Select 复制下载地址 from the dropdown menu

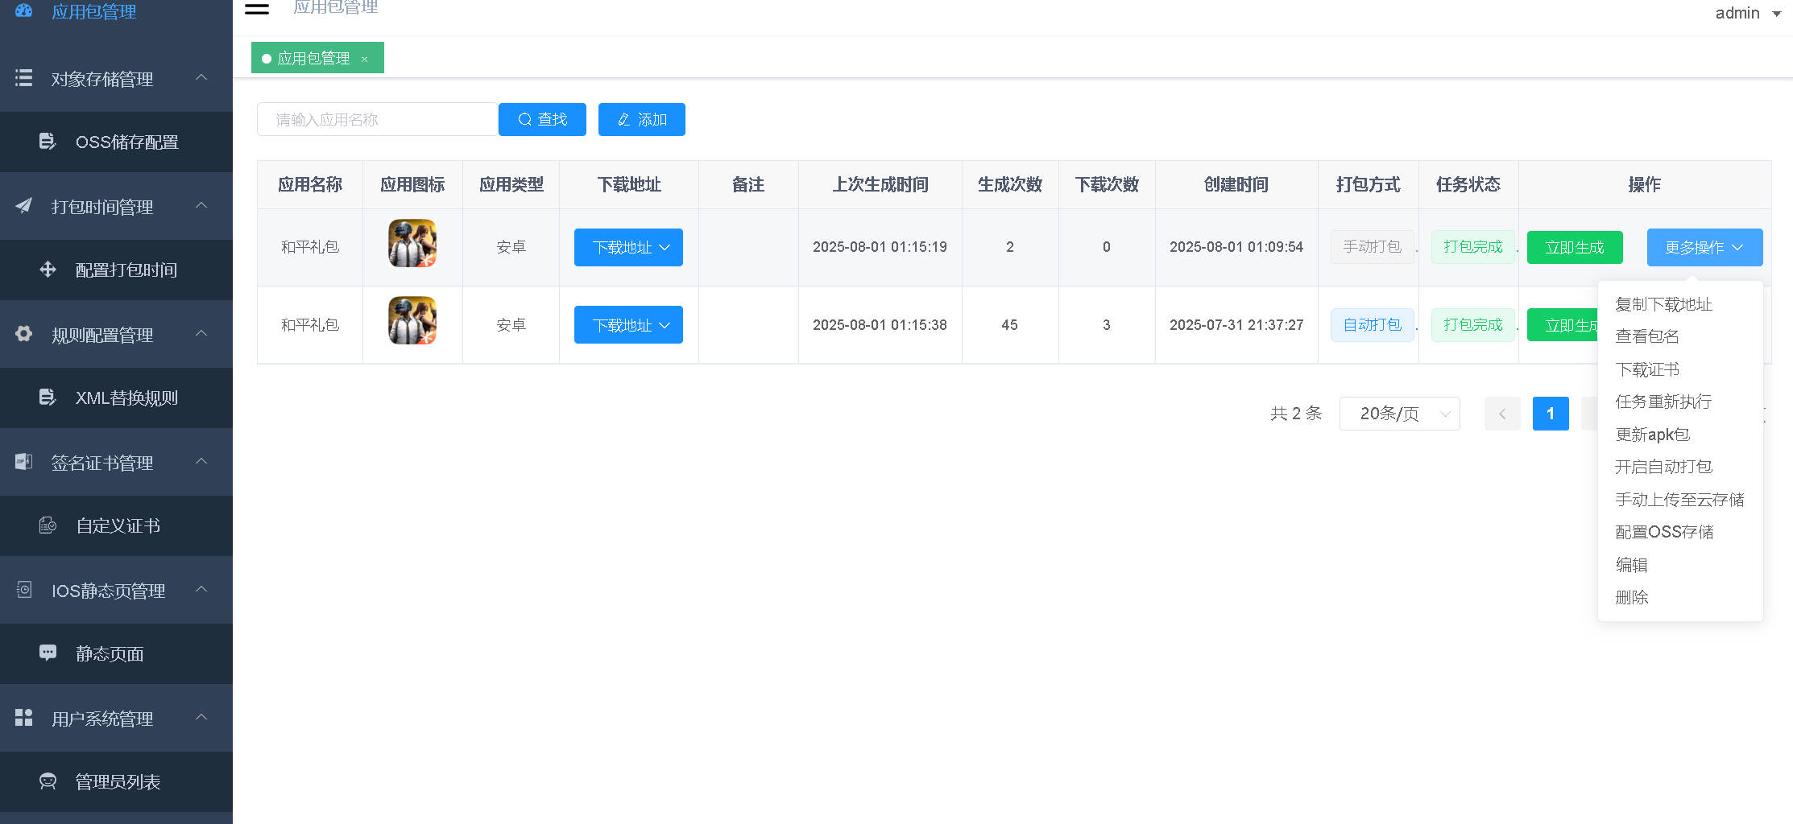(x=1663, y=304)
